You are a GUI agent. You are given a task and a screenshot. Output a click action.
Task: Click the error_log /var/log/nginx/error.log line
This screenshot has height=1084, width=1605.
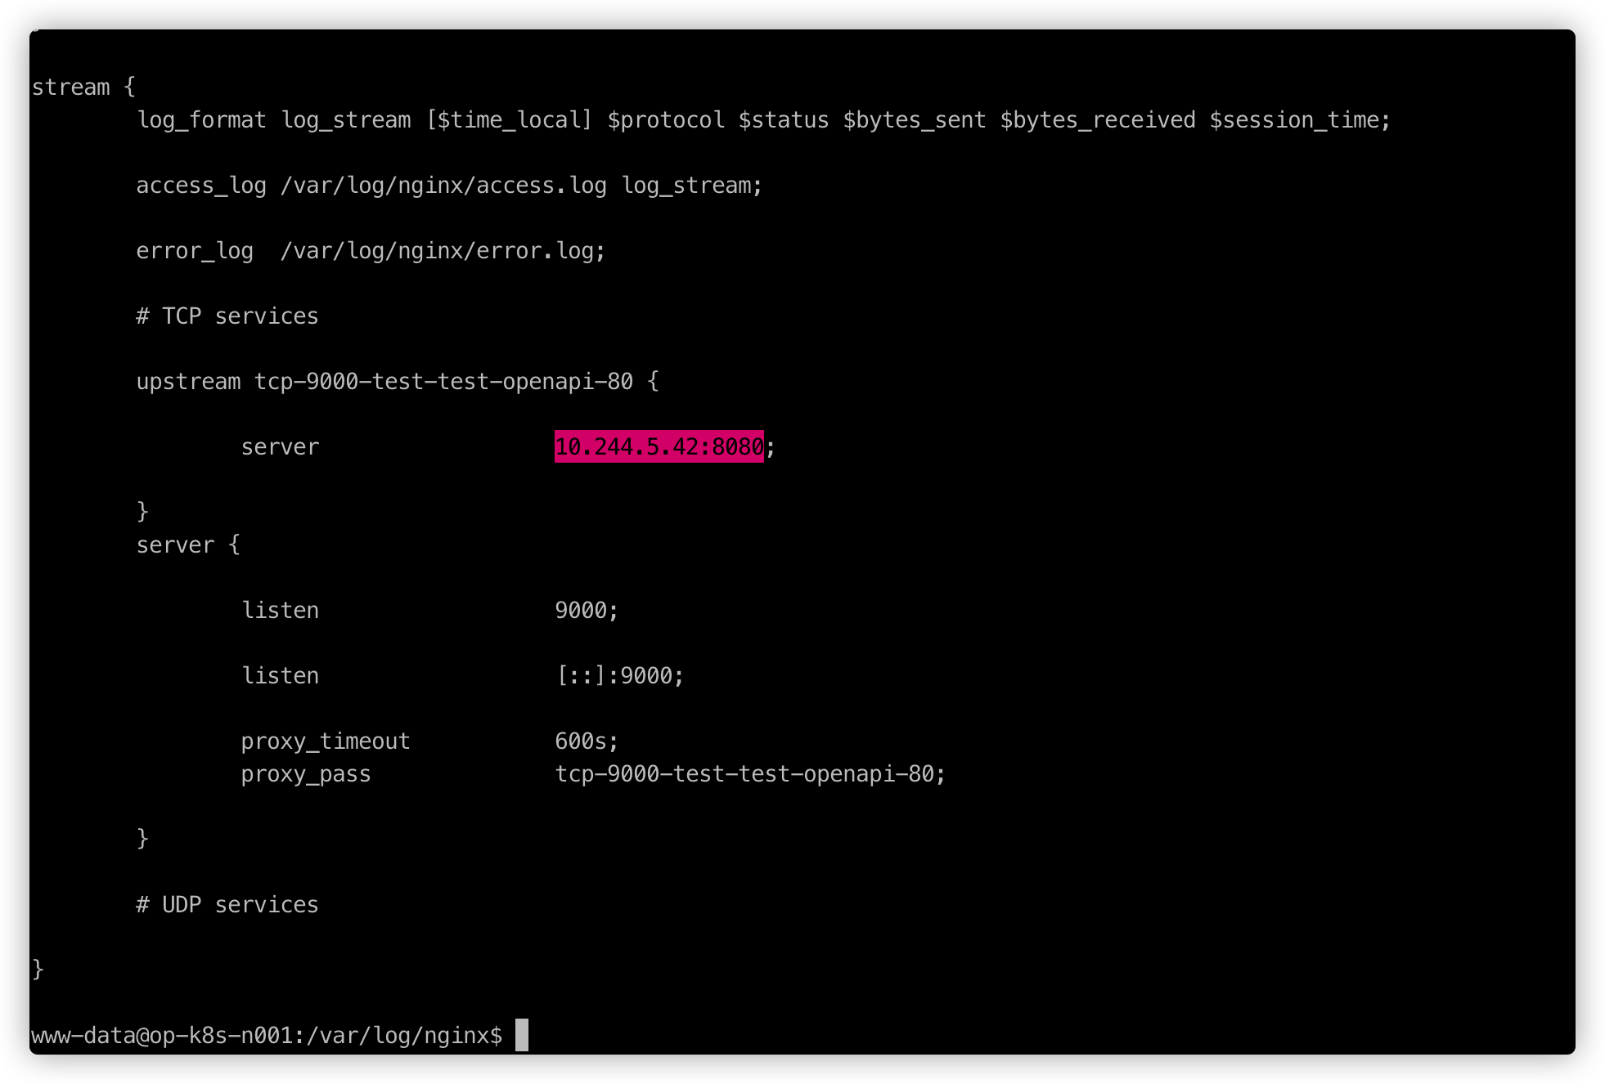[x=371, y=251]
